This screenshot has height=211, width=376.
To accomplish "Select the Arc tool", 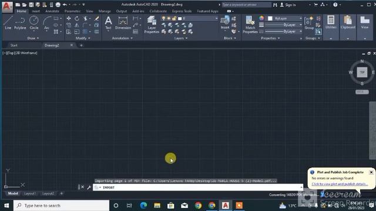I will [x=46, y=23].
